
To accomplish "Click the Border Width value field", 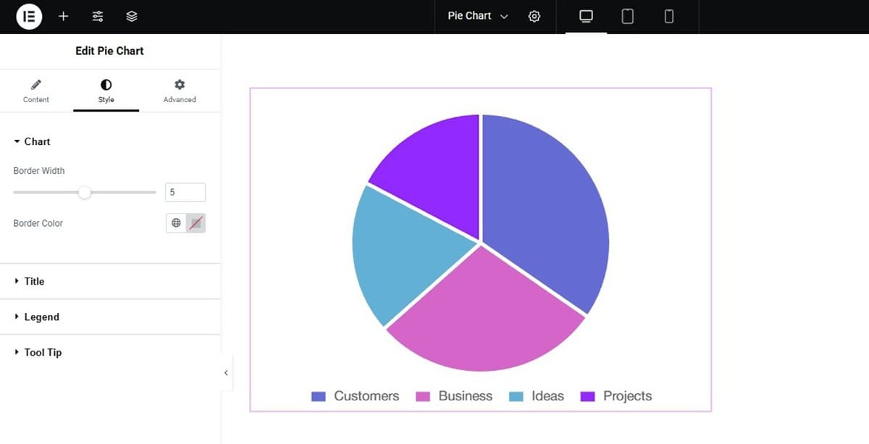I will (185, 192).
